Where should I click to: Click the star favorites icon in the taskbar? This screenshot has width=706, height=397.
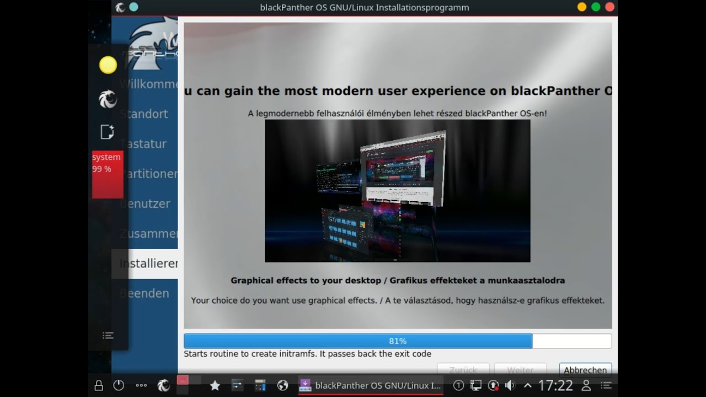(215, 385)
